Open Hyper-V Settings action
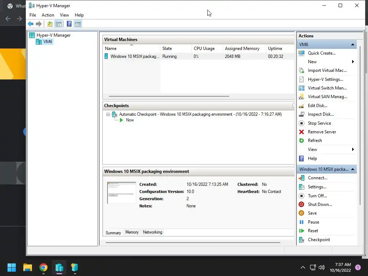Viewport: 368px width, 276px height. 326,79
